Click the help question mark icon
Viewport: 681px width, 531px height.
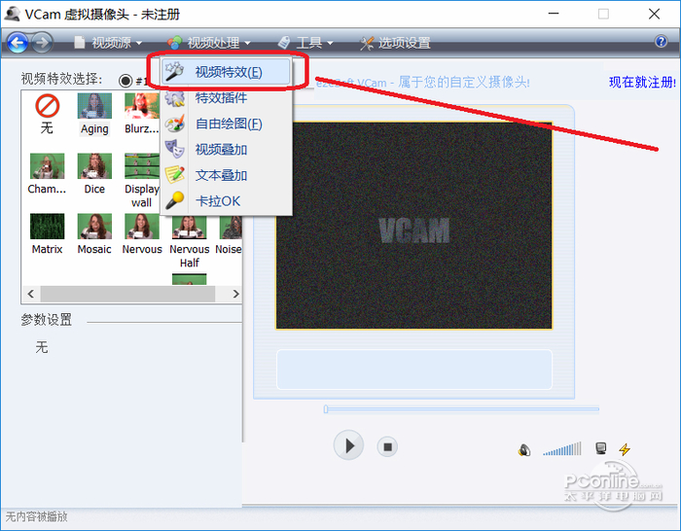click(661, 41)
